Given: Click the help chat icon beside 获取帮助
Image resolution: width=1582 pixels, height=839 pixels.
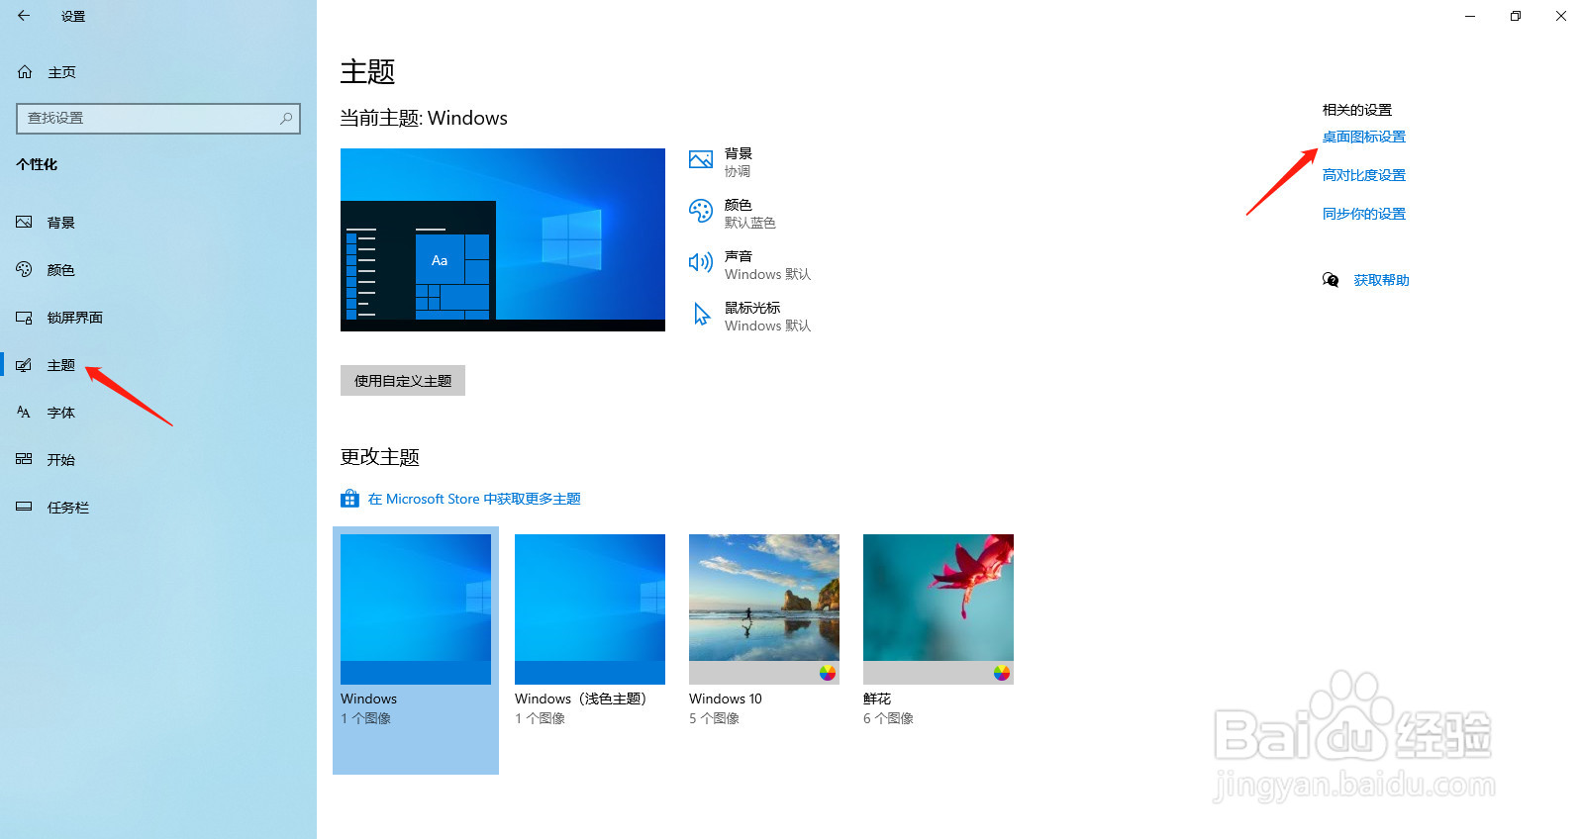Looking at the screenshot, I should pos(1331,280).
